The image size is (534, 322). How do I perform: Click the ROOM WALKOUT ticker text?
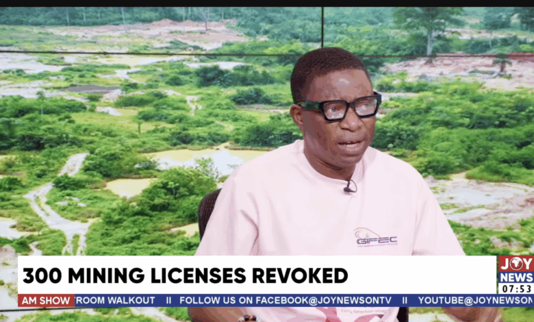pyautogui.click(x=116, y=300)
